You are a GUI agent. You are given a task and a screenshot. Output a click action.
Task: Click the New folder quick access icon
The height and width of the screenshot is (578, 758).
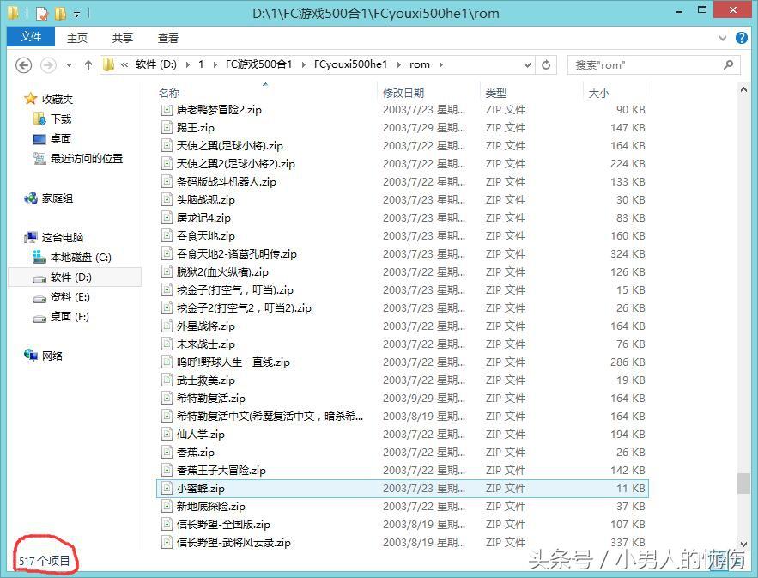pyautogui.click(x=60, y=13)
